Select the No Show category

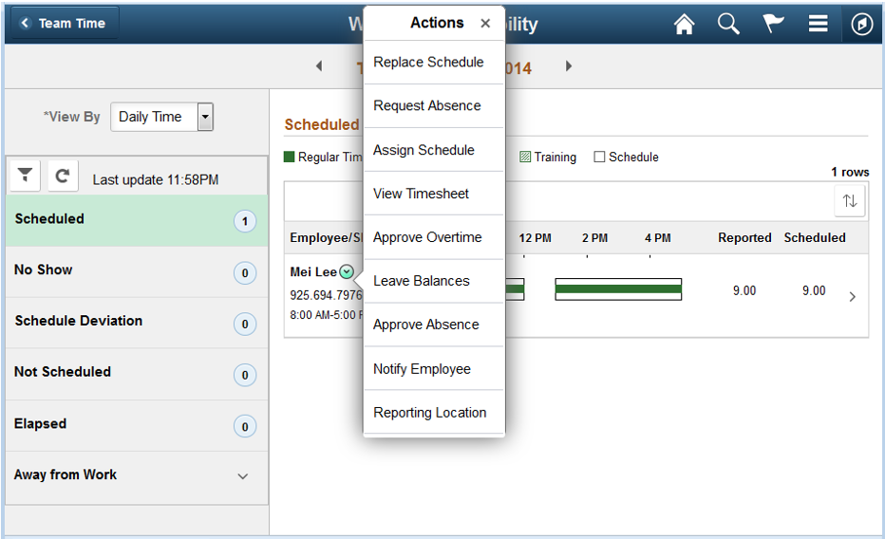(136, 271)
